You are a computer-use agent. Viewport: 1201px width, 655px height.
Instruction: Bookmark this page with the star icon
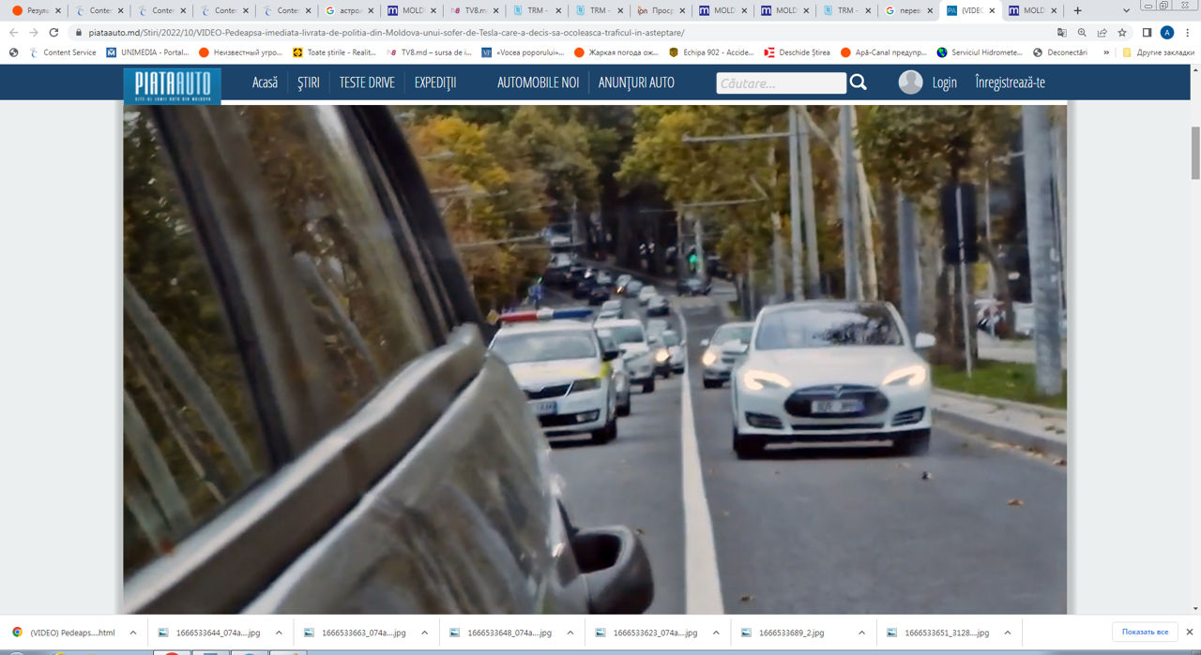click(1121, 32)
